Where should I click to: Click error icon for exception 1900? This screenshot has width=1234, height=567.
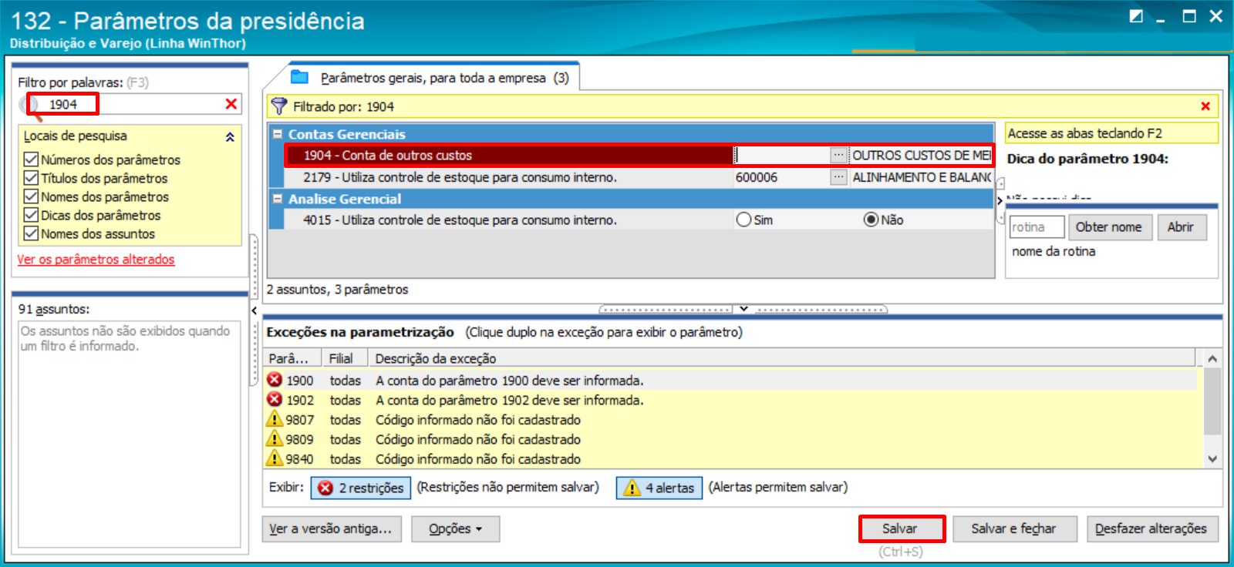click(275, 380)
